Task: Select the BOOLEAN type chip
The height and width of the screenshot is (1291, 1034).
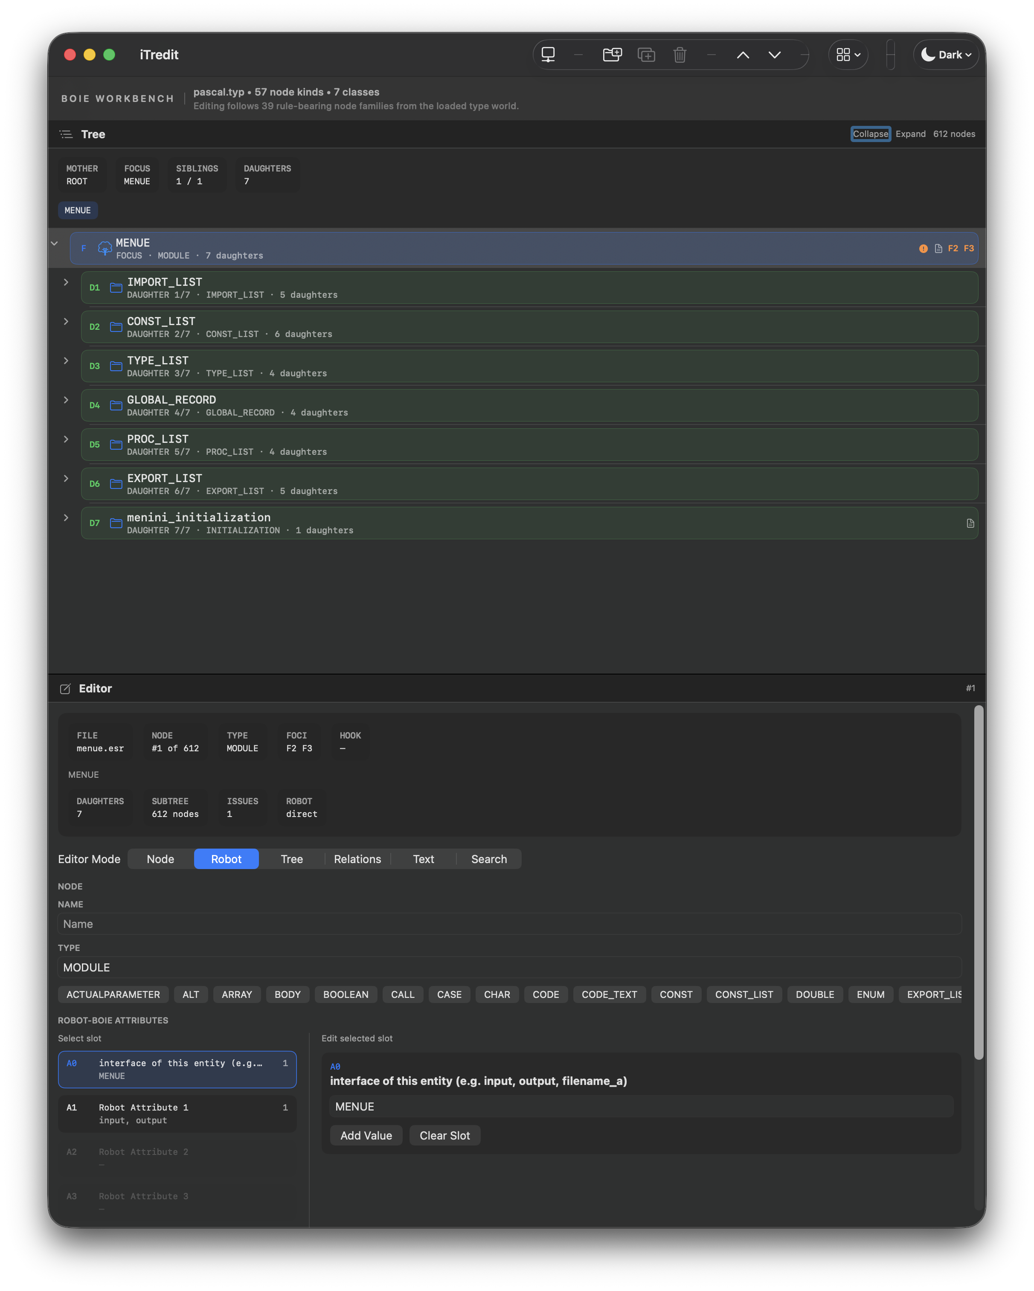Action: [346, 994]
